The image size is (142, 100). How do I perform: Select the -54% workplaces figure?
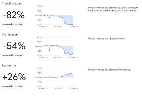[x=14, y=46]
